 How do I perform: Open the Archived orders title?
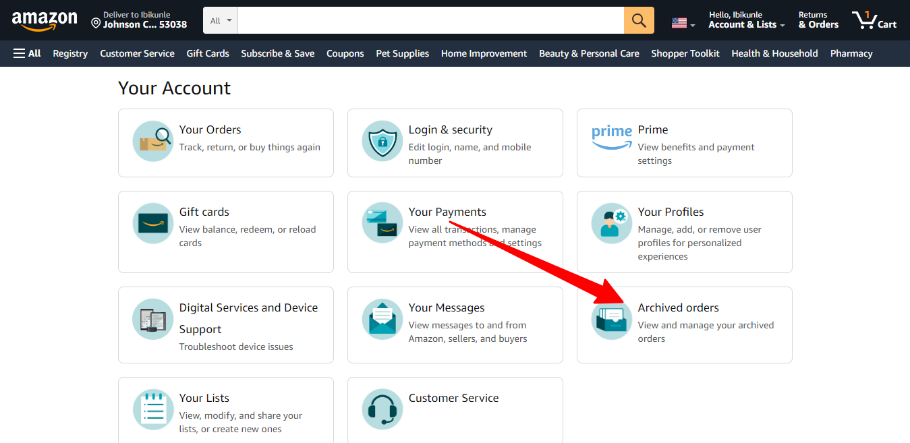pos(679,307)
